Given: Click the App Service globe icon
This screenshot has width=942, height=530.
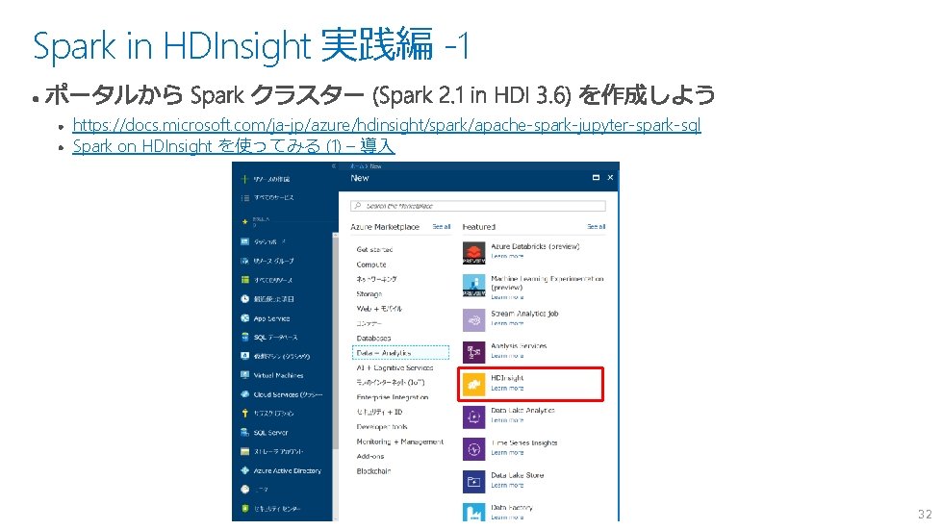Looking at the screenshot, I should pos(244,318).
